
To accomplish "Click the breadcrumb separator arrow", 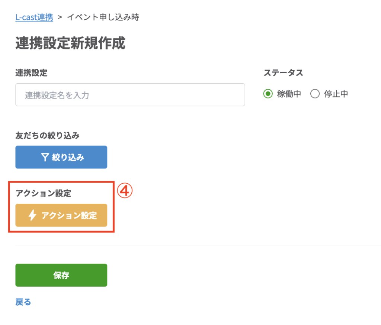I will click(x=60, y=17).
